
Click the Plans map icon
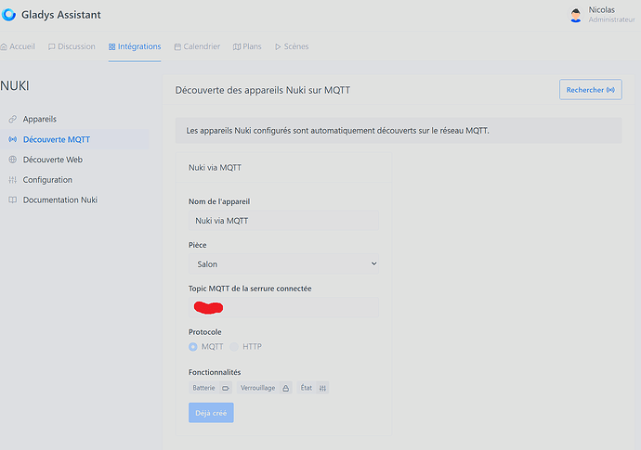point(237,47)
